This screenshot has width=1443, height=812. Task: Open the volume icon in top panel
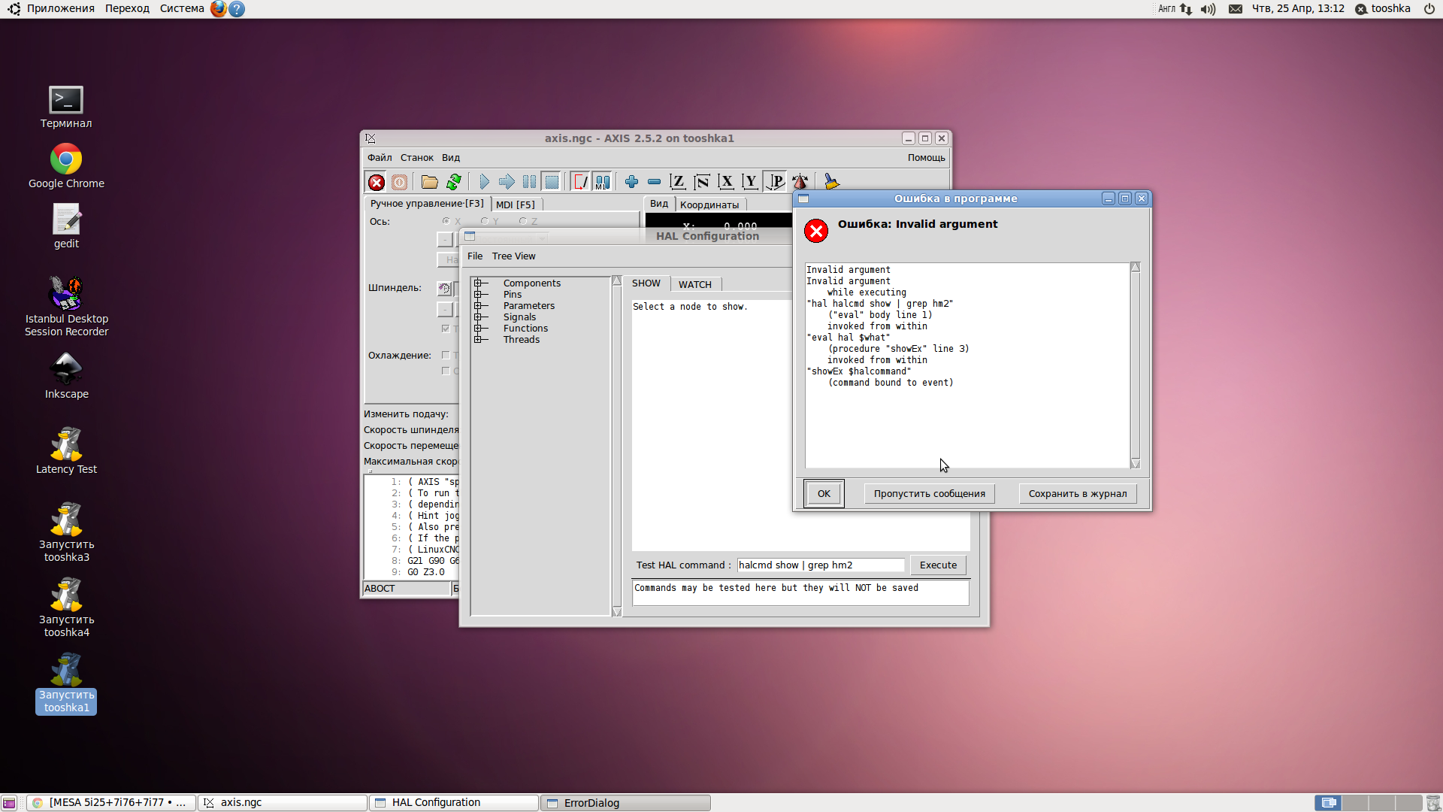coord(1208,9)
